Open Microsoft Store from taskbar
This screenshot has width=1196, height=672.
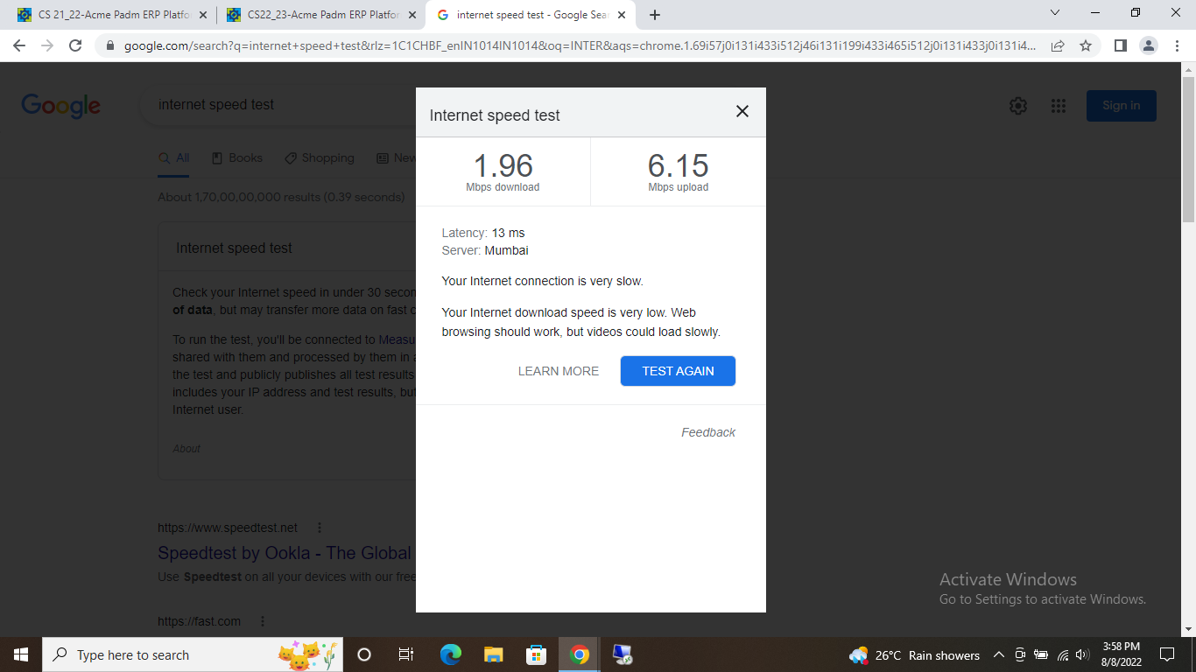[536, 654]
